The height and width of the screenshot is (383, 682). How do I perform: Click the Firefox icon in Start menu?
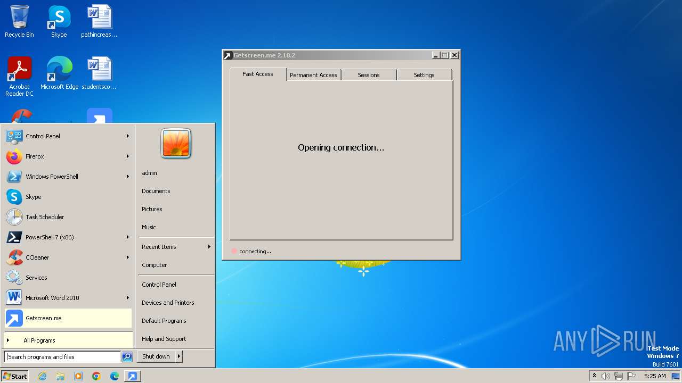14,156
